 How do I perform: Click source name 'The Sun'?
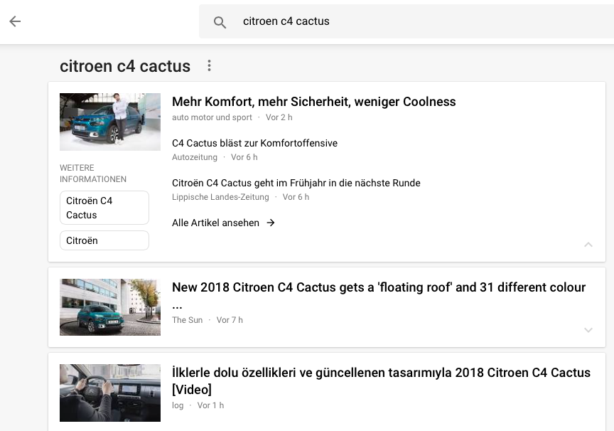pos(187,320)
